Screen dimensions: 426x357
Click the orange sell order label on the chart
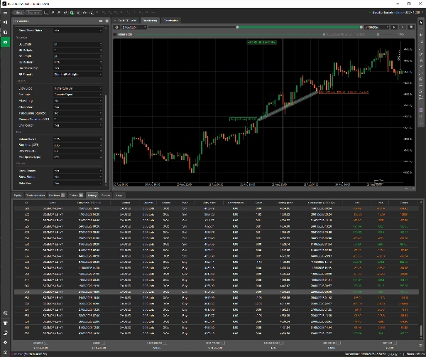344,92
